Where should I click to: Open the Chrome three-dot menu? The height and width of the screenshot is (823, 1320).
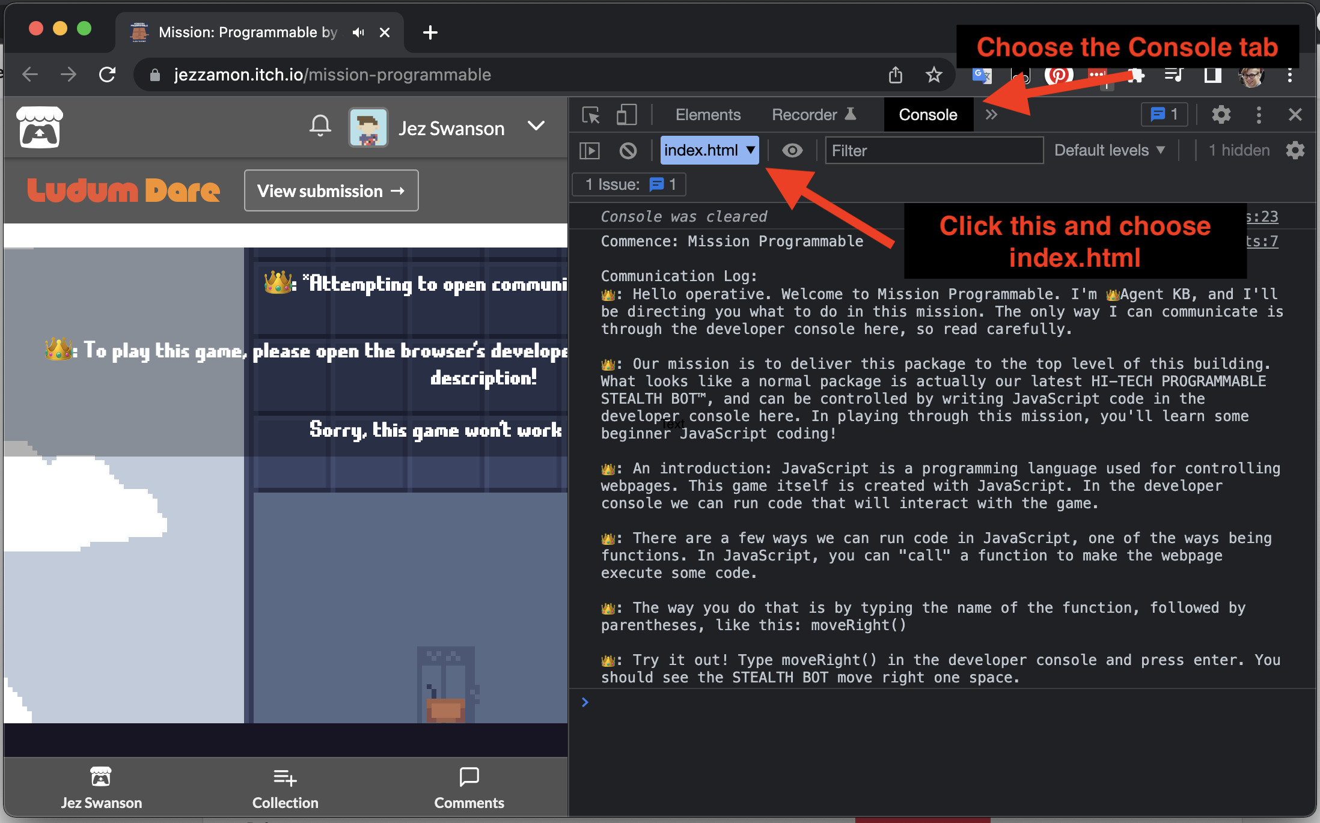click(x=1290, y=74)
